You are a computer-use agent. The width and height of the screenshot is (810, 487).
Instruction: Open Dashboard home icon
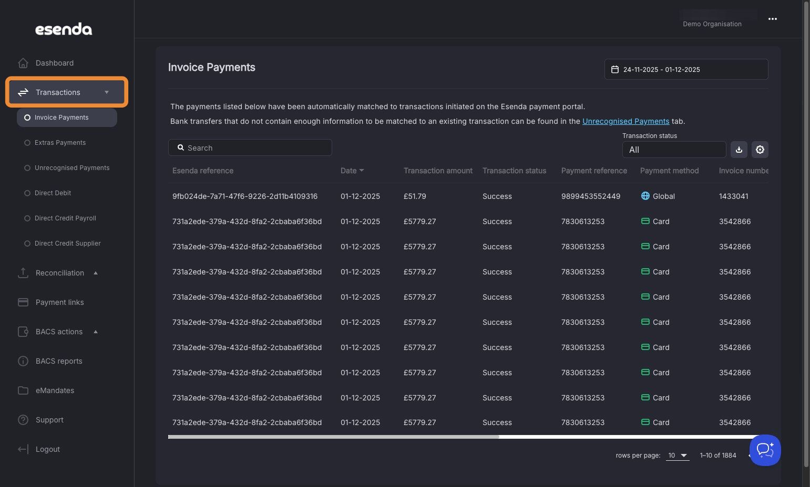(x=23, y=63)
